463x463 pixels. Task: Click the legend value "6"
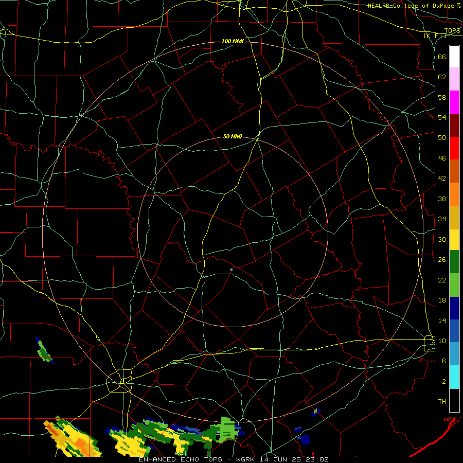click(x=444, y=361)
